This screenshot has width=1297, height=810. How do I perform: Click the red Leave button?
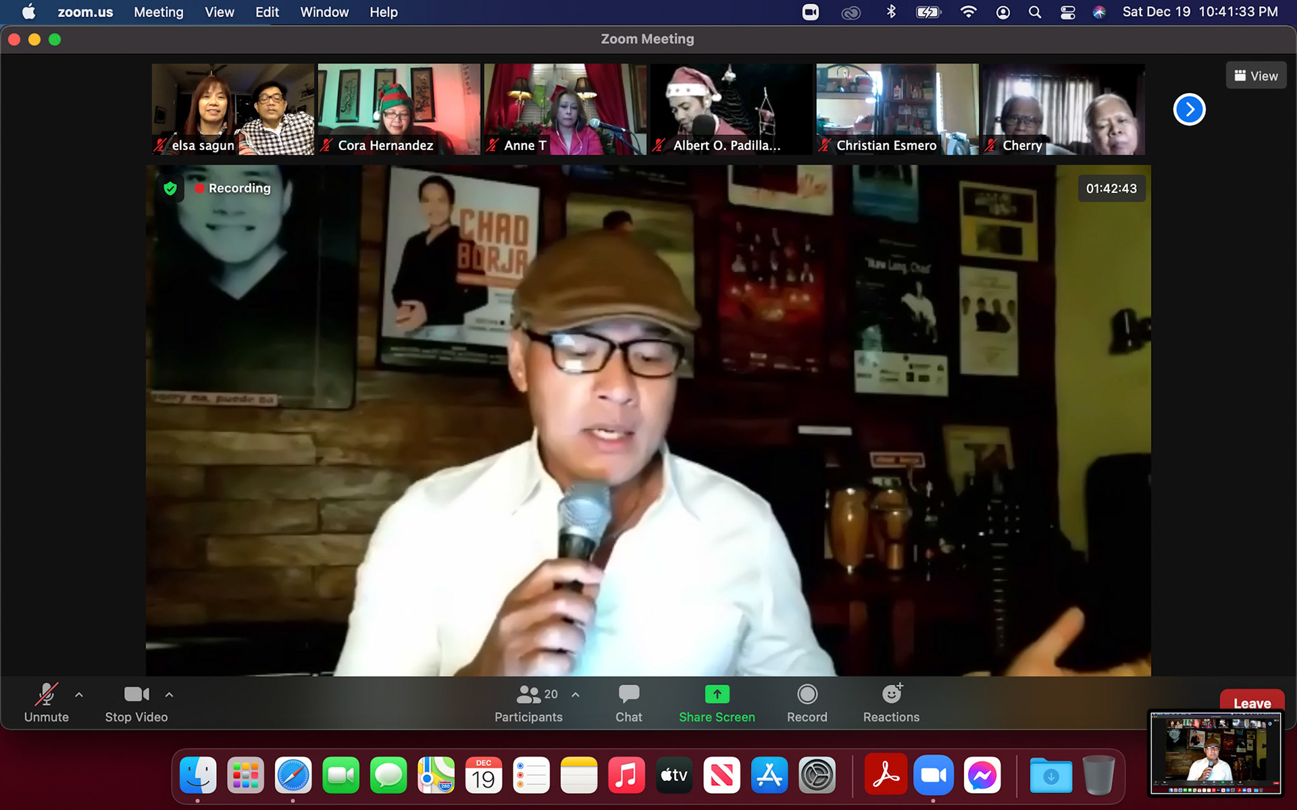click(x=1252, y=700)
